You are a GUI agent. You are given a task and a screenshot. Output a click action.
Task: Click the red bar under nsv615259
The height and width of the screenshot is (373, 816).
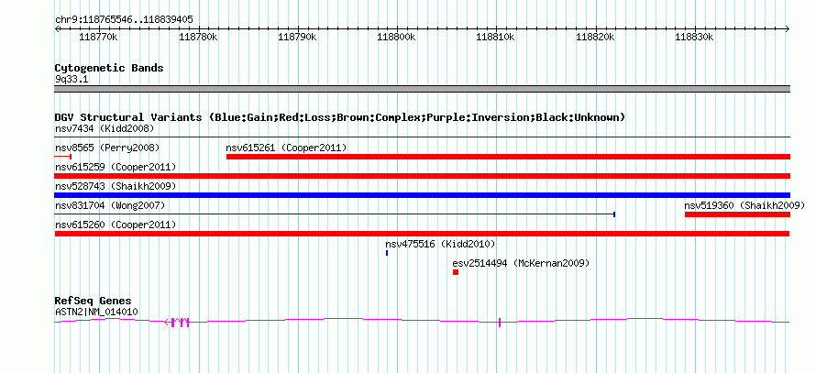(x=423, y=176)
